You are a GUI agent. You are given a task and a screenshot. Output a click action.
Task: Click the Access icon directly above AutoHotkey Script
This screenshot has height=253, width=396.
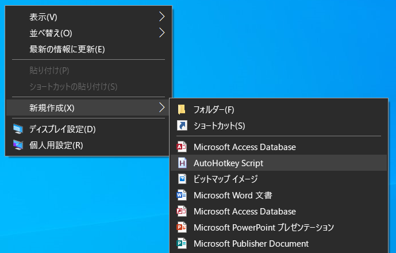click(x=182, y=147)
